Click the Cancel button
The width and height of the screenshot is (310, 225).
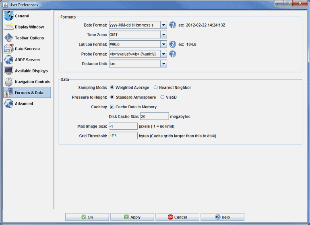[177, 217]
